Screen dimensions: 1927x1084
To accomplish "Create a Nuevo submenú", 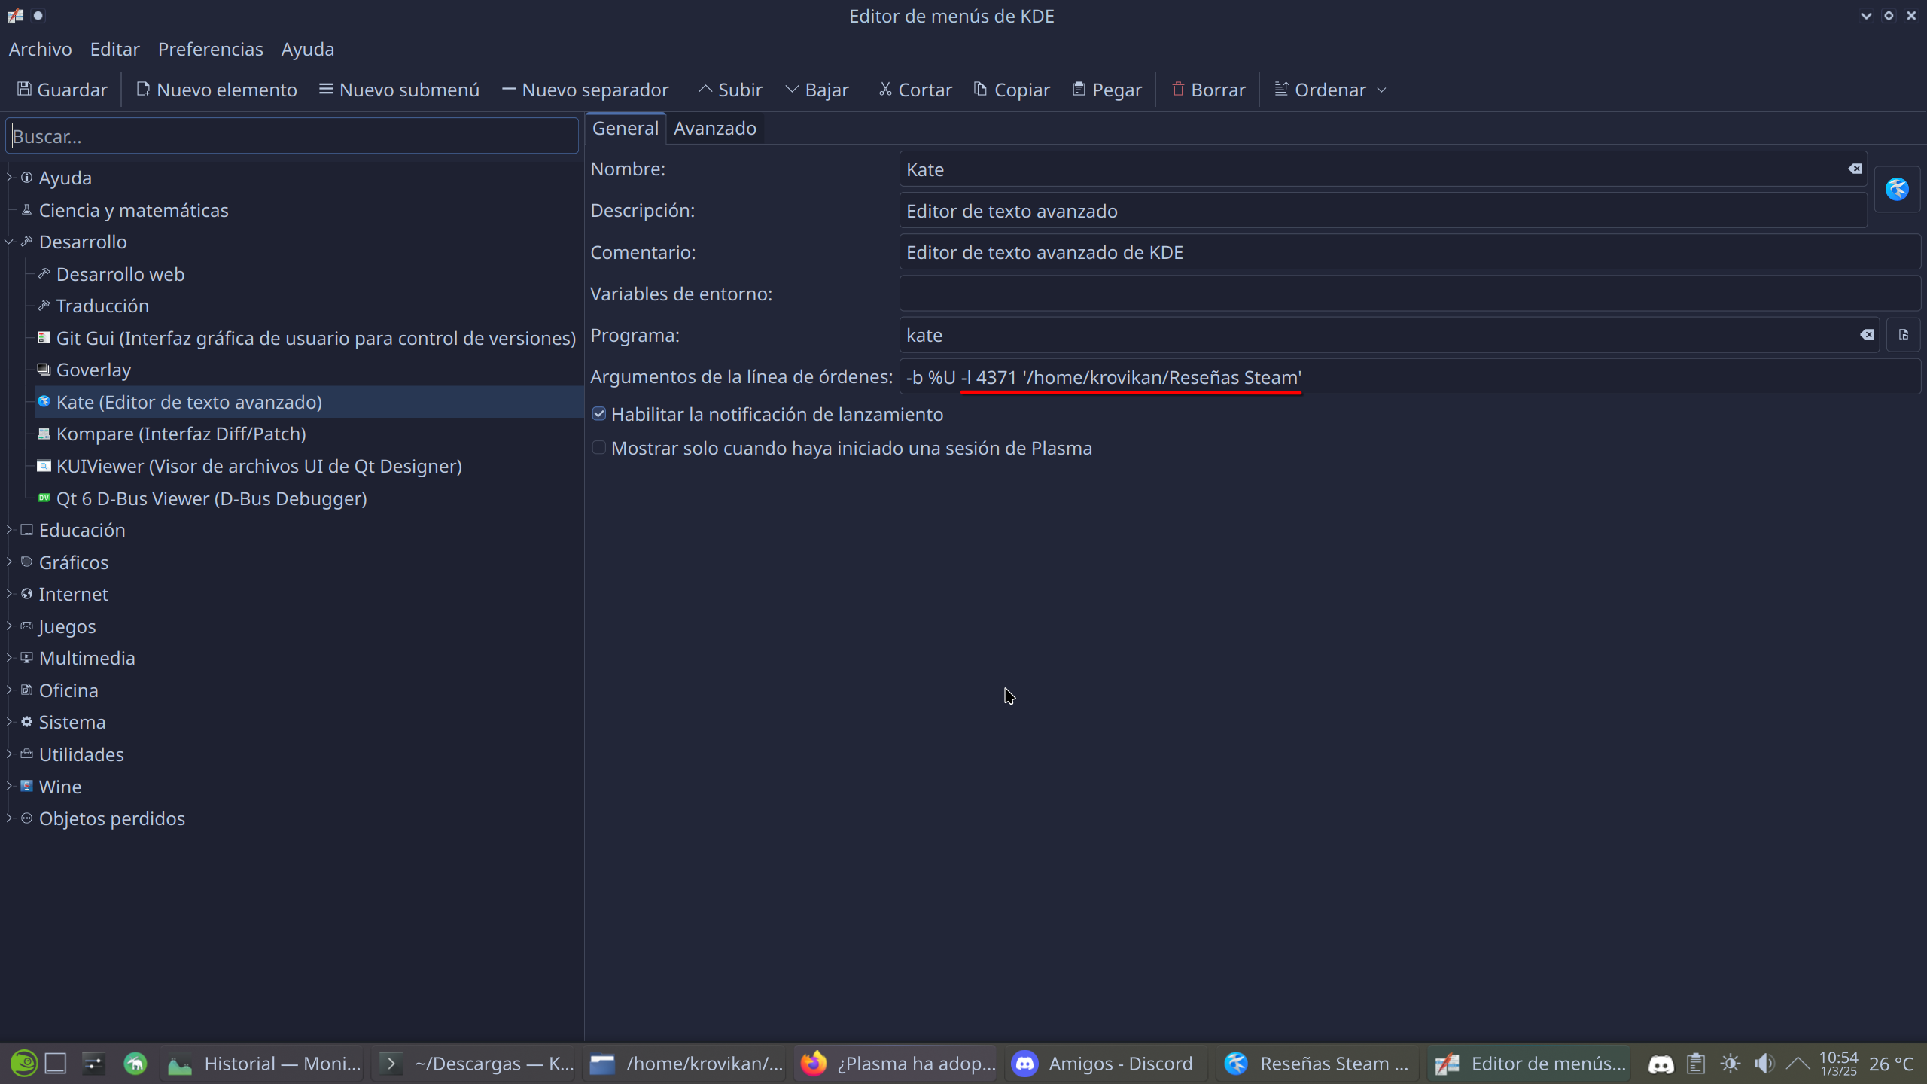I will click(x=399, y=90).
